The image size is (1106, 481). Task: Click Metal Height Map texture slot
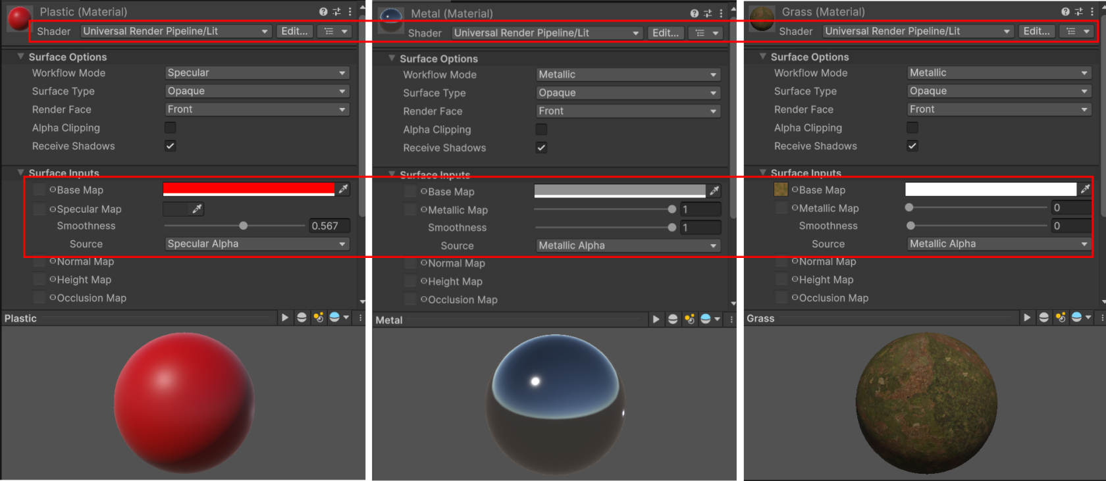pos(411,282)
